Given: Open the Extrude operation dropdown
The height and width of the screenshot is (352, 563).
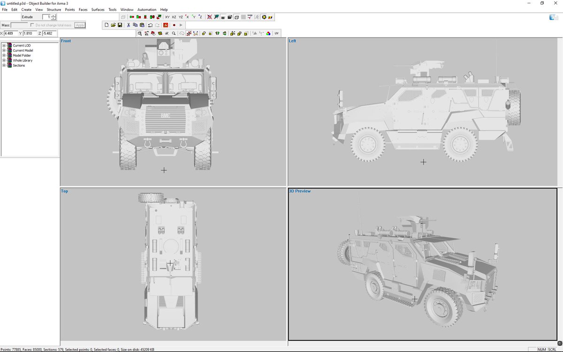Looking at the screenshot, I should (32, 17).
